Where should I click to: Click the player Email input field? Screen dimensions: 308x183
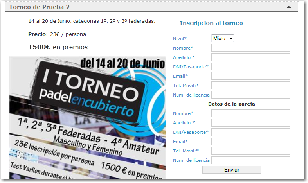250,76
